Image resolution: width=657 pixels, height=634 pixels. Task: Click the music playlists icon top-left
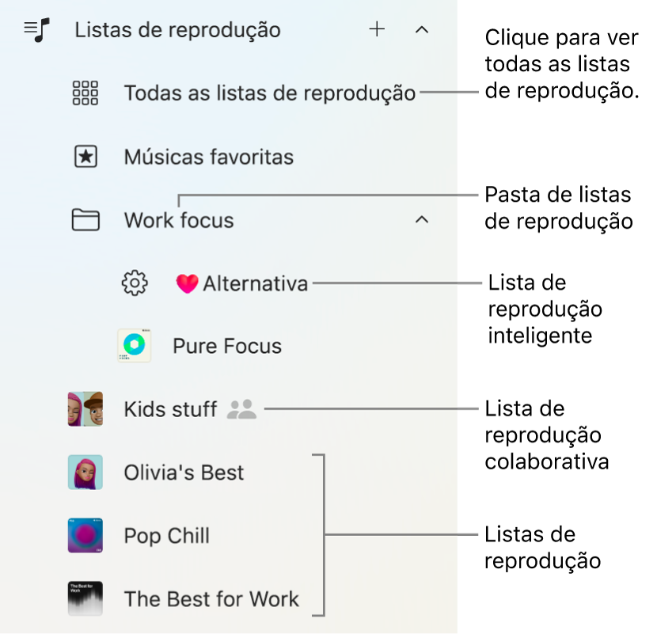pos(36,29)
